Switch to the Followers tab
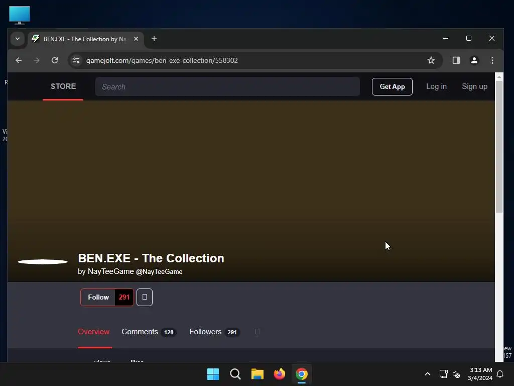Image resolution: width=514 pixels, height=386 pixels. 214,332
